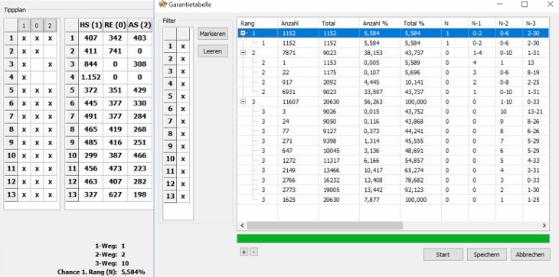Click the Tippplan column header 1
This screenshot has height=277, width=559.
24,26
